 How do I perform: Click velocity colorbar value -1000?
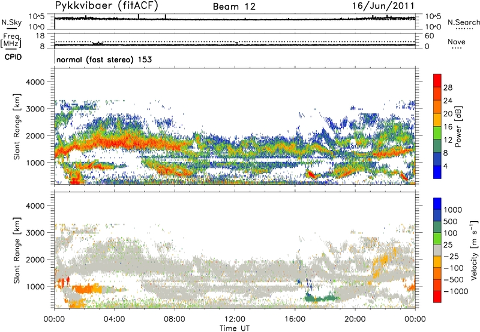[455, 291]
